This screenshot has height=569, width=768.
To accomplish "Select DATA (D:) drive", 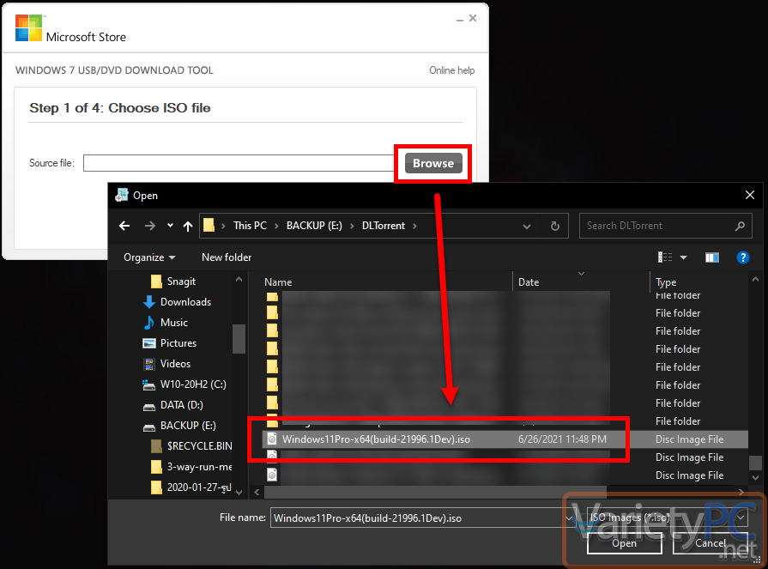I will pyautogui.click(x=181, y=405).
